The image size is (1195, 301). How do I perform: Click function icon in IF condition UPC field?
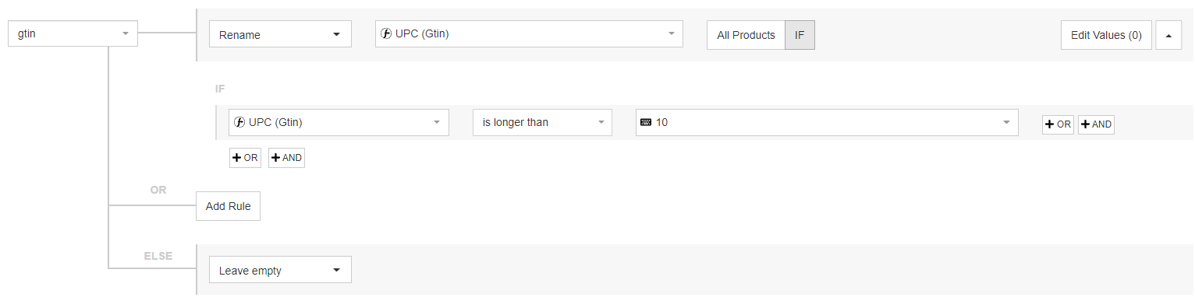tap(239, 123)
